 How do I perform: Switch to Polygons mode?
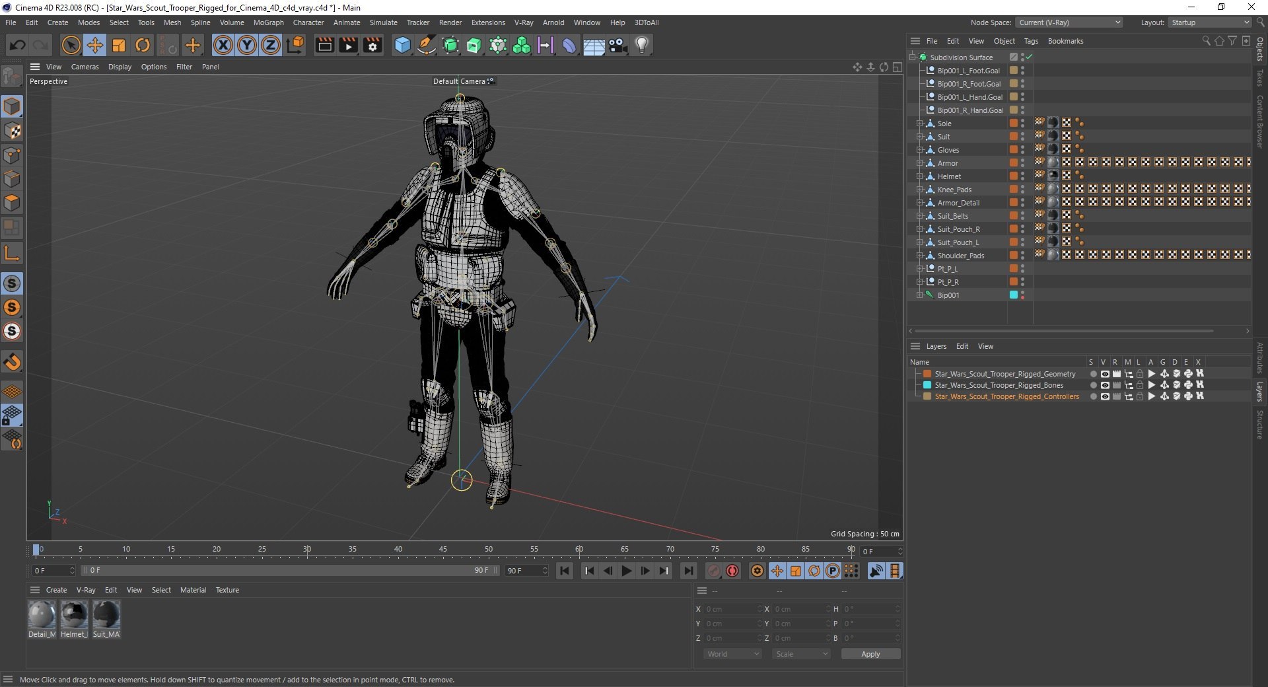click(x=12, y=203)
